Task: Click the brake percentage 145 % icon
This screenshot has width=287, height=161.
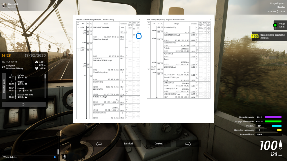Action: 36,68
